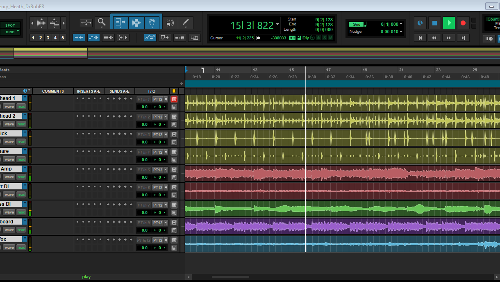The image size is (500, 282).
Task: Recall zoom preset 3
Action: [x=48, y=38]
